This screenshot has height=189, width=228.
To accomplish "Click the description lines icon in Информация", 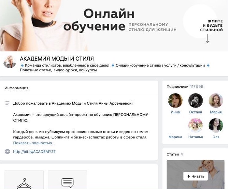I will click(7, 103).
